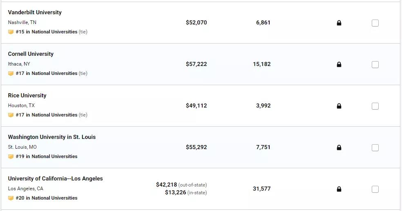The height and width of the screenshot is (211, 402).
Task: Tick the compare checkbox for Cornell University
Action: [375, 64]
